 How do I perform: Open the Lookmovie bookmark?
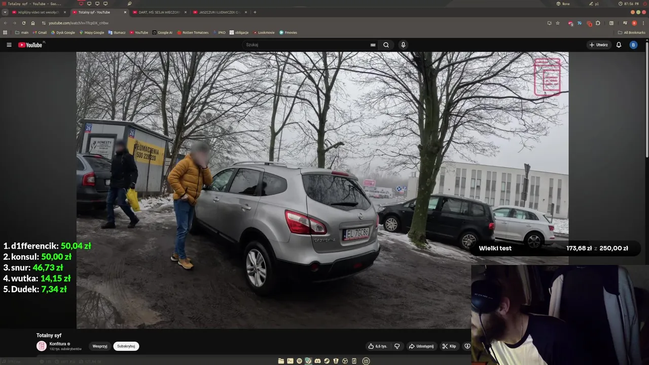[x=264, y=32]
